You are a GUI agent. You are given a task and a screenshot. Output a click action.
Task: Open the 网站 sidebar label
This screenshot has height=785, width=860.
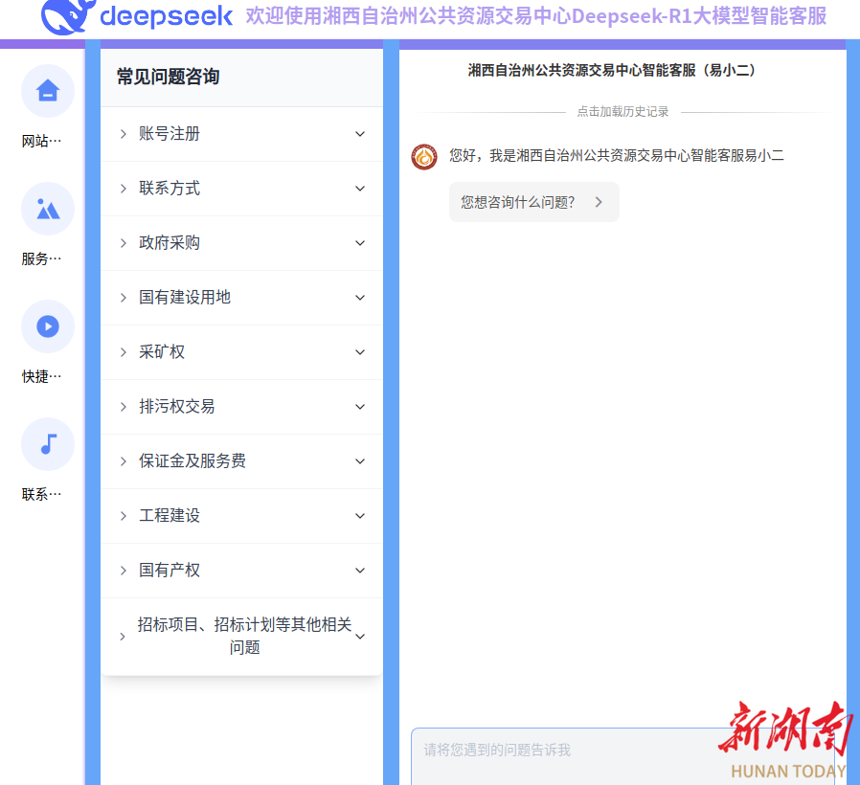(42, 142)
